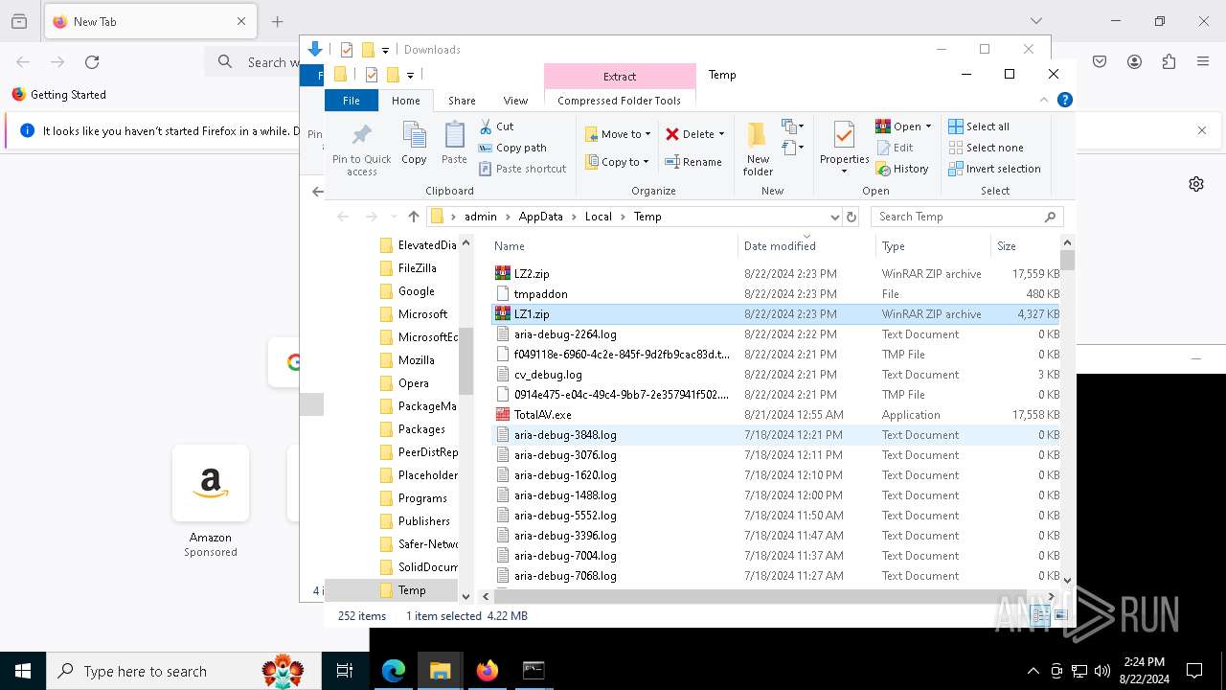Image resolution: width=1226 pixels, height=690 pixels.
Task: Switch to the Share ribbon tab
Action: [462, 101]
